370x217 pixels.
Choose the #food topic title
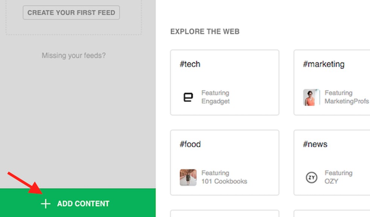point(190,144)
